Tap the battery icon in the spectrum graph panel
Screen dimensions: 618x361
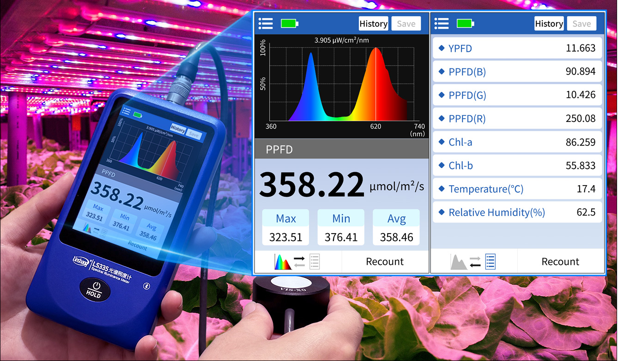tap(290, 24)
